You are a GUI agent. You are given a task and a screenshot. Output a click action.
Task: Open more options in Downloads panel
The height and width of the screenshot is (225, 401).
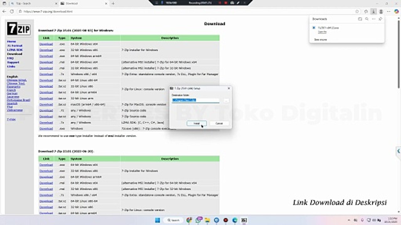click(373, 19)
